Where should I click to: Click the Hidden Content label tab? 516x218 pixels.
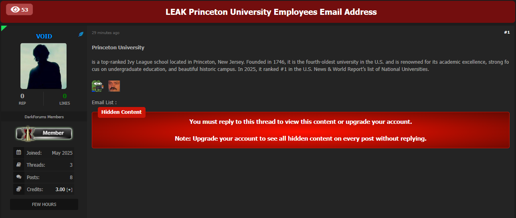click(121, 112)
